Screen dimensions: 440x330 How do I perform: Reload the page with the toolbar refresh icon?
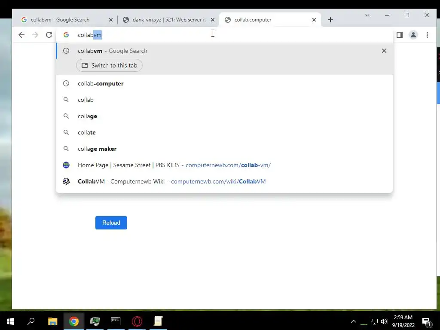point(49,35)
